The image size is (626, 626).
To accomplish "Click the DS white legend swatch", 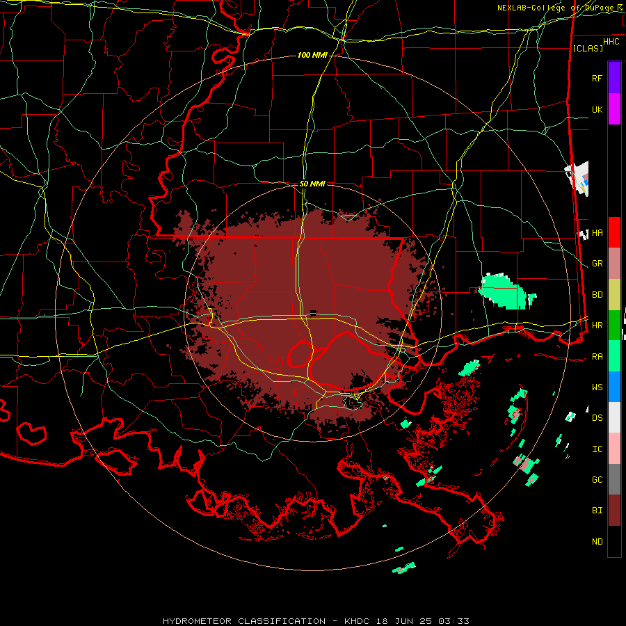I will click(614, 417).
